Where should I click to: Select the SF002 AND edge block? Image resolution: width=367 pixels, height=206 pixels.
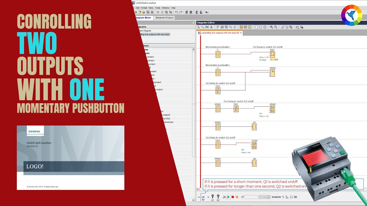[272, 73]
